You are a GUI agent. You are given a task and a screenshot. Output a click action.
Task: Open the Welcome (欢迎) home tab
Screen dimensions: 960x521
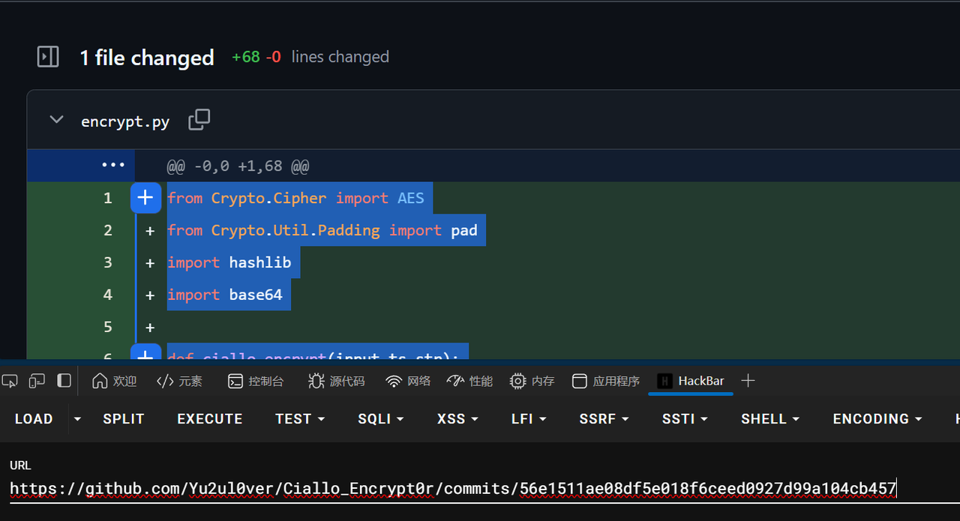[114, 381]
